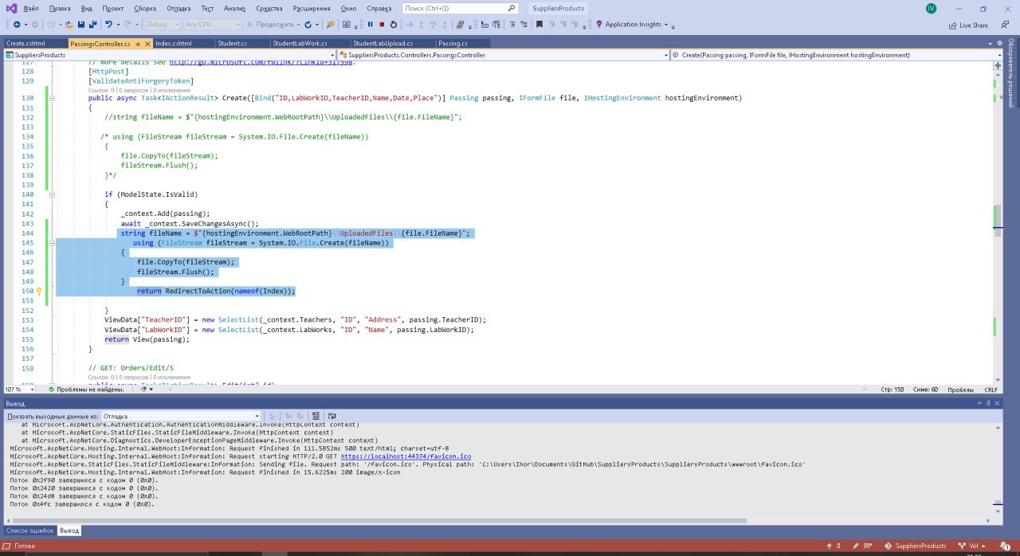This screenshot has width=1020, height=556.
Task: Click the Готово status bar text
Action: coord(24,546)
